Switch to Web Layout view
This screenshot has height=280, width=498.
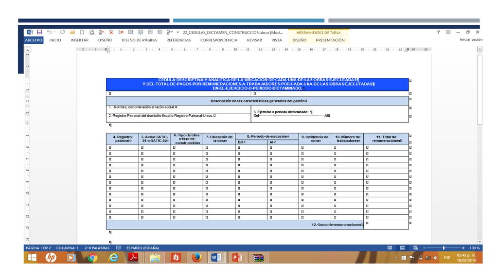pos(415,248)
